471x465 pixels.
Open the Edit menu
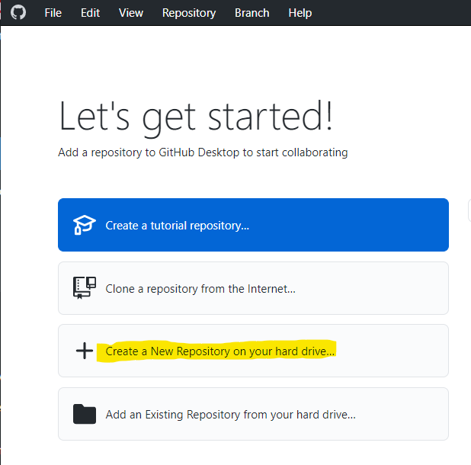point(90,13)
